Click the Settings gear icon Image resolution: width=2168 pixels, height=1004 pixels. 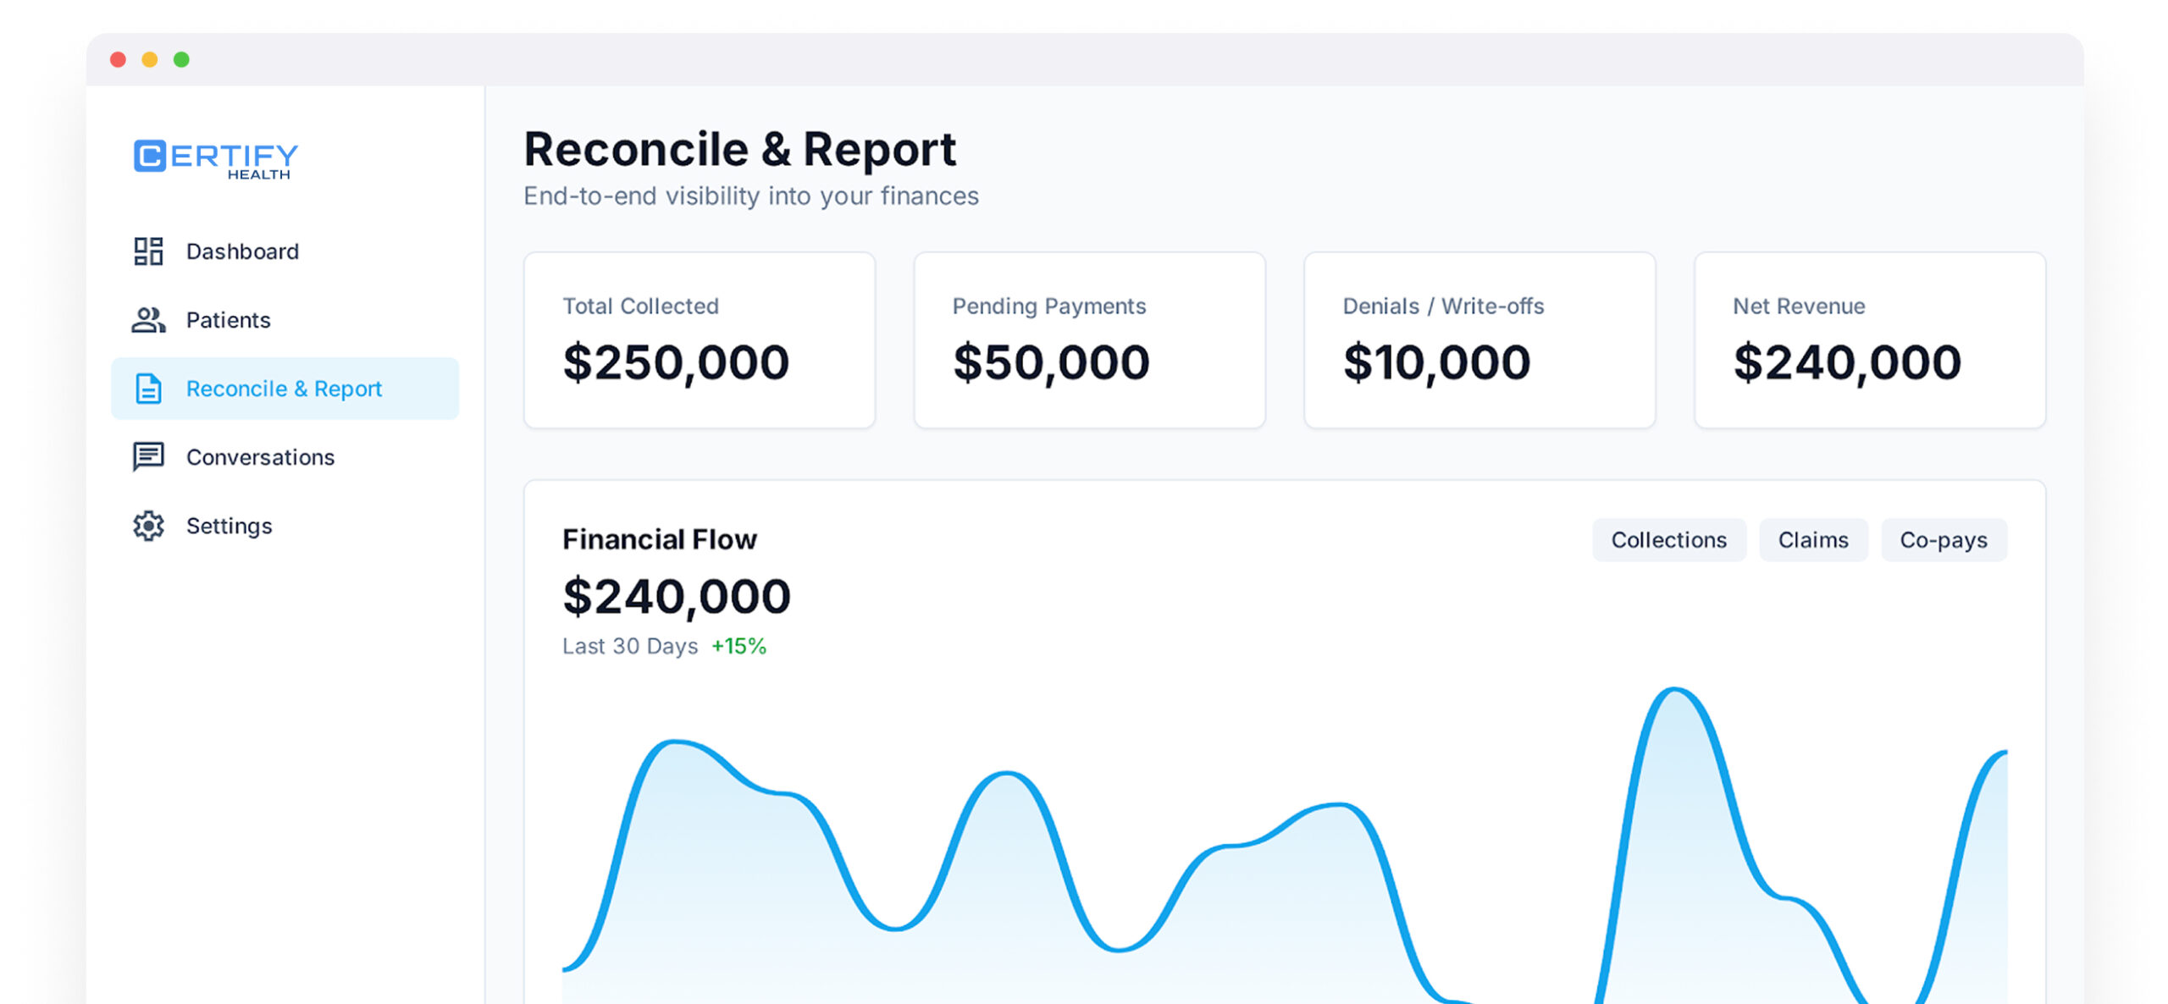pos(148,526)
